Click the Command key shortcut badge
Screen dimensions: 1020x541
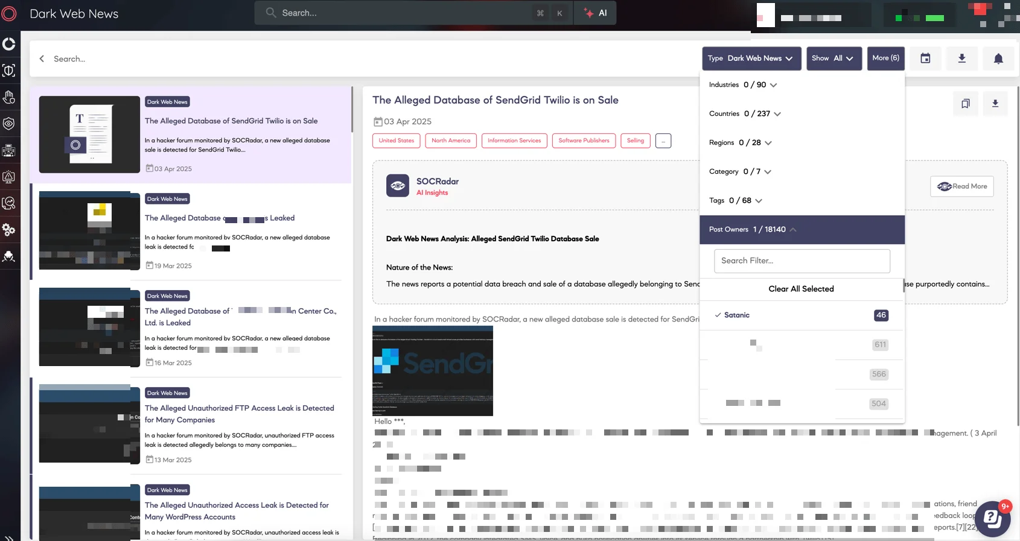(540, 13)
